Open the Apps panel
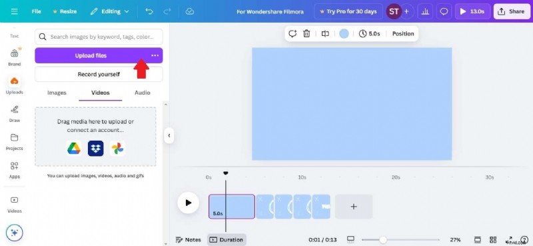533x246 pixels. coord(14,170)
